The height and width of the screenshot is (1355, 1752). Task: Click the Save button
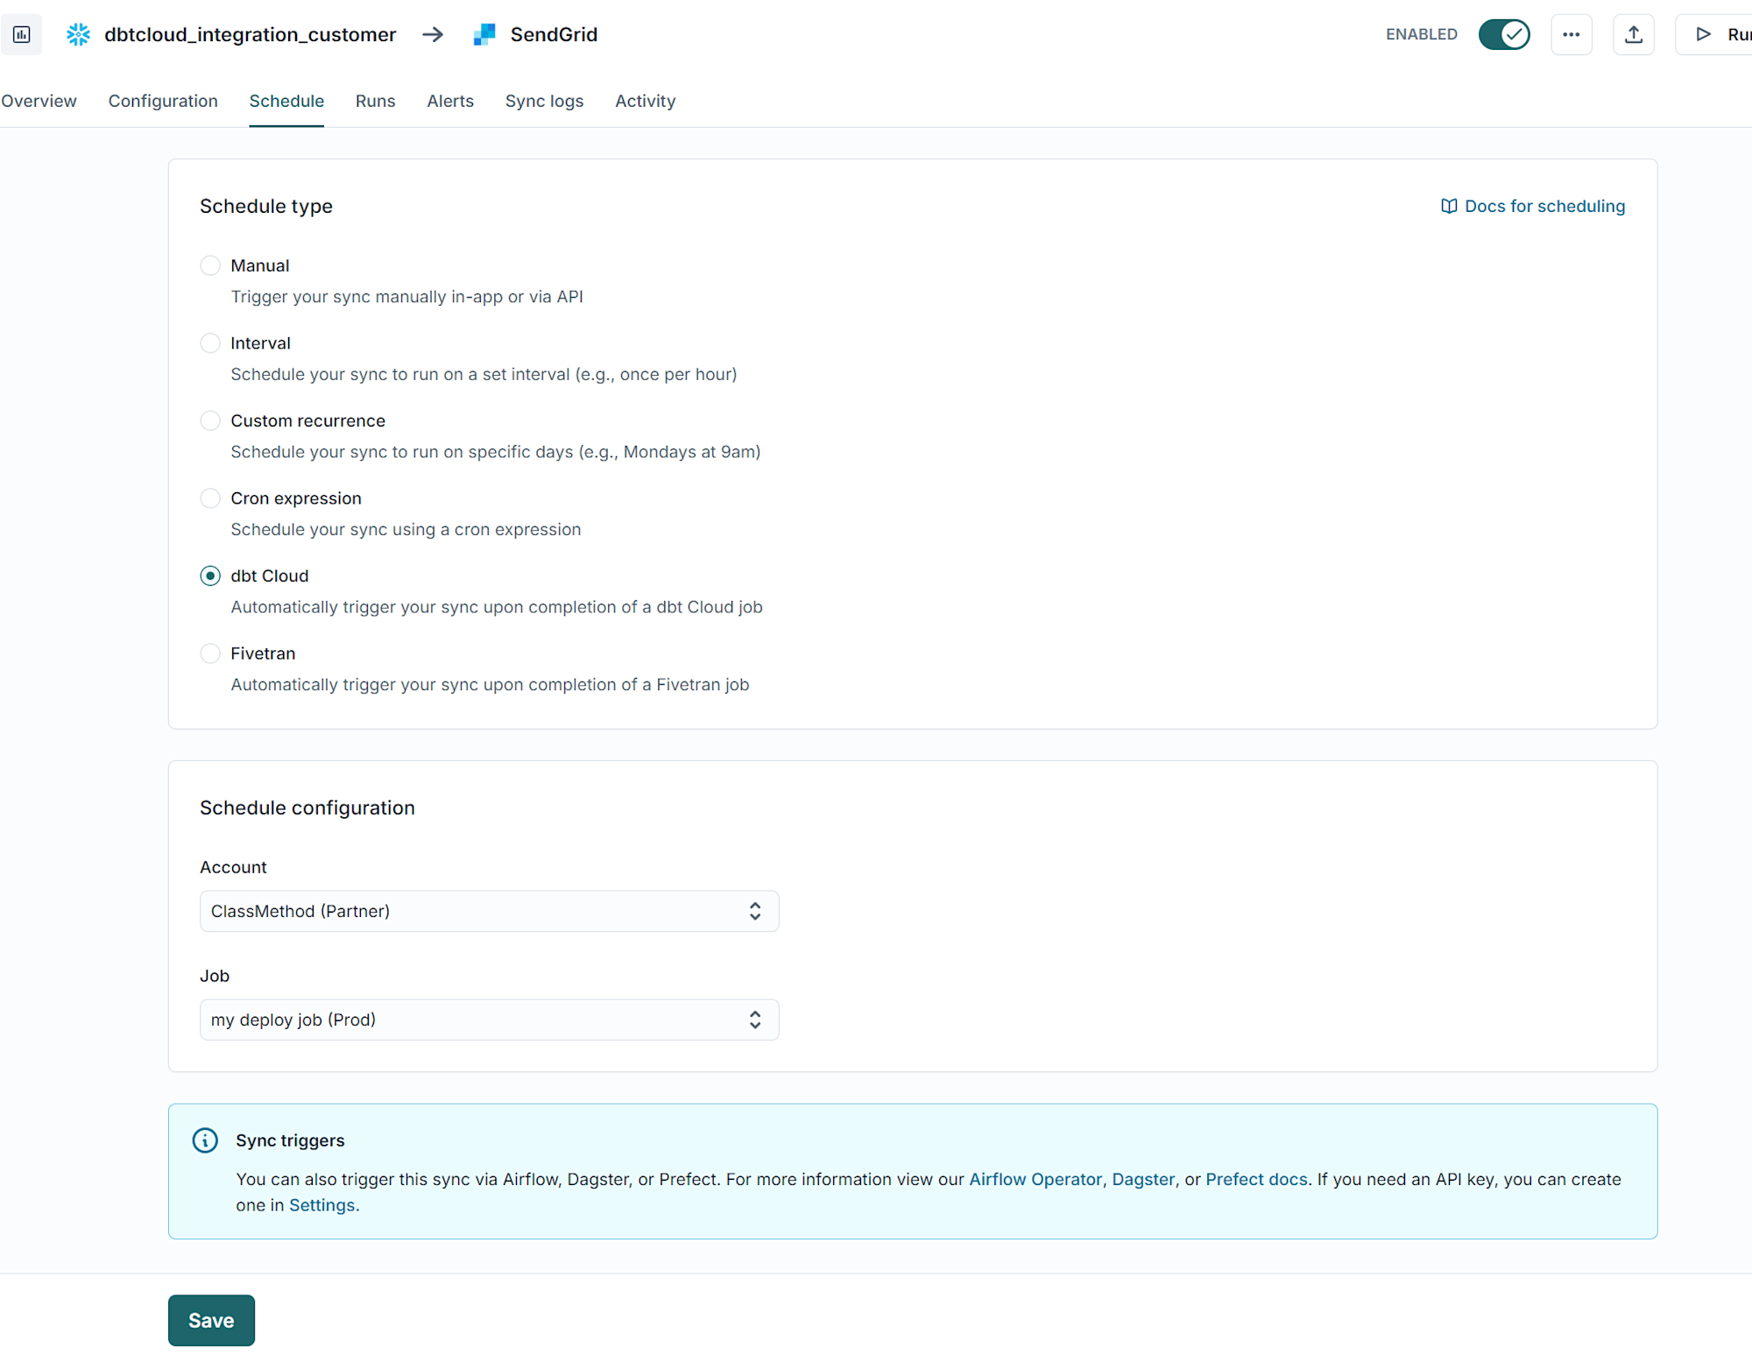point(211,1320)
